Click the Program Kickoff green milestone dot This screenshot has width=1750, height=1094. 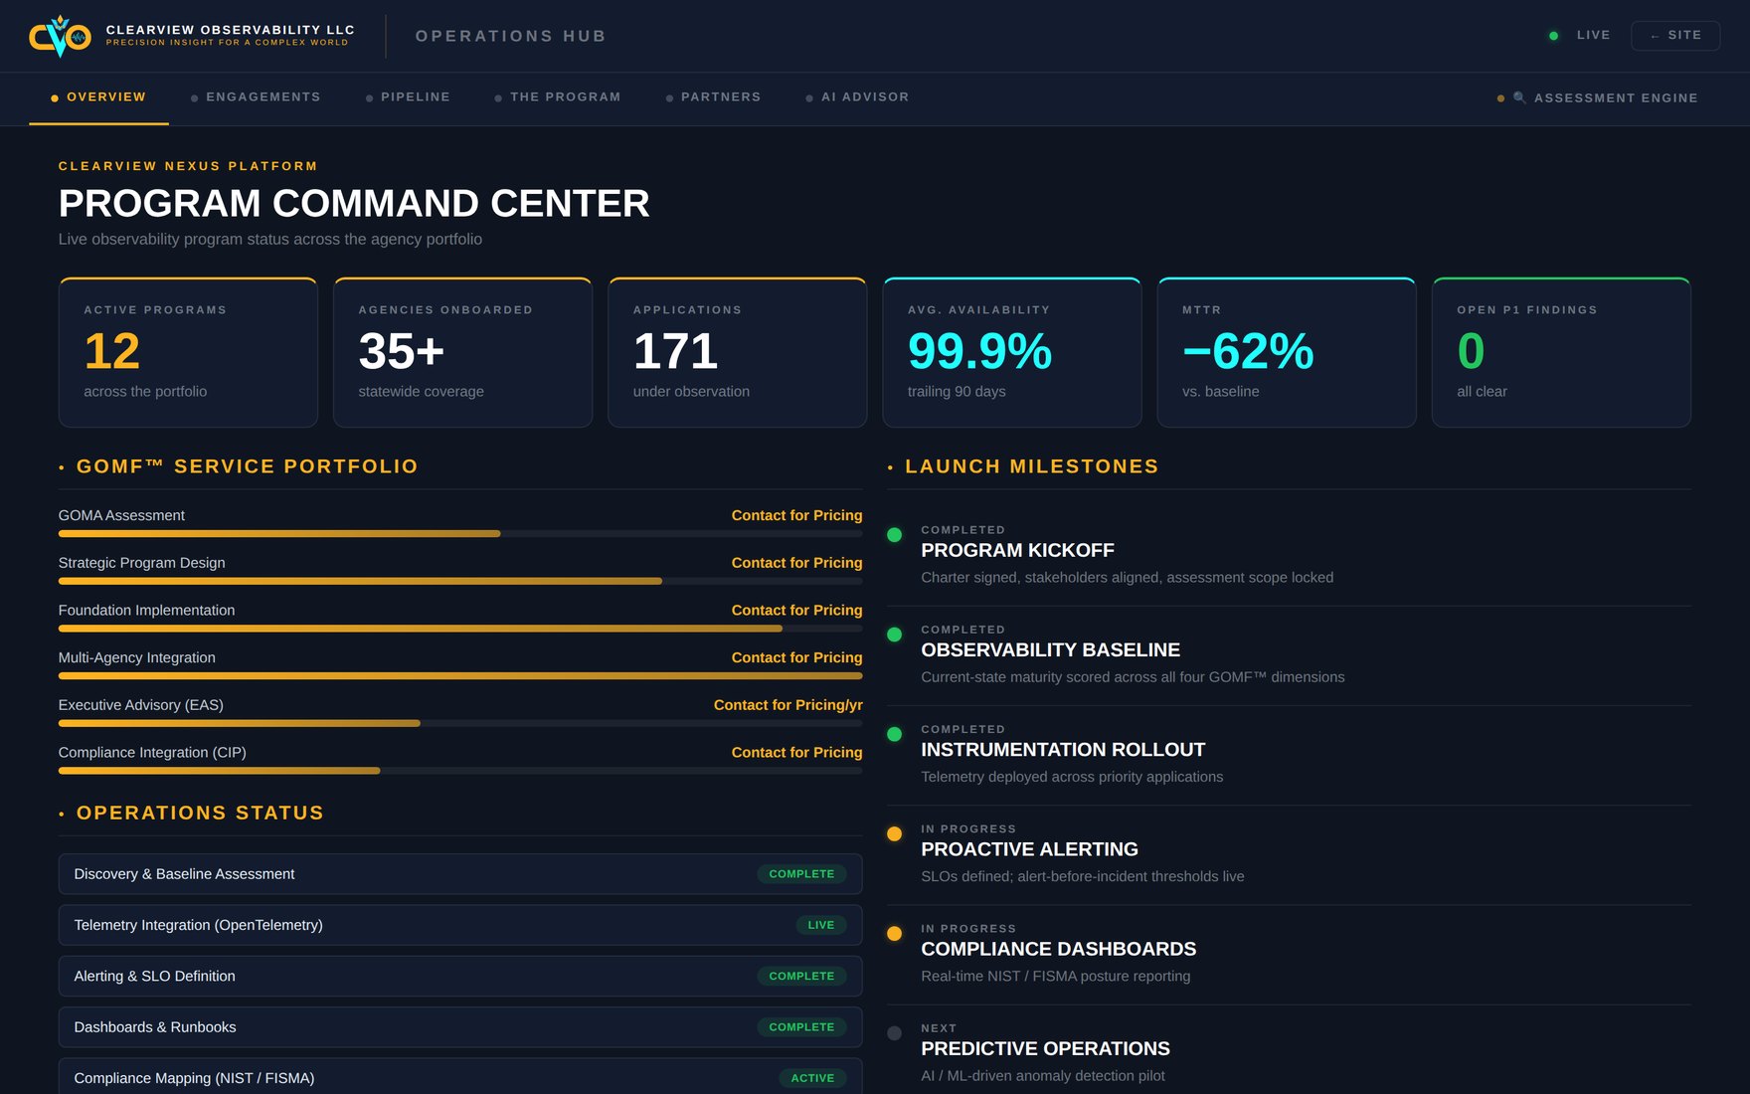pyautogui.click(x=894, y=535)
